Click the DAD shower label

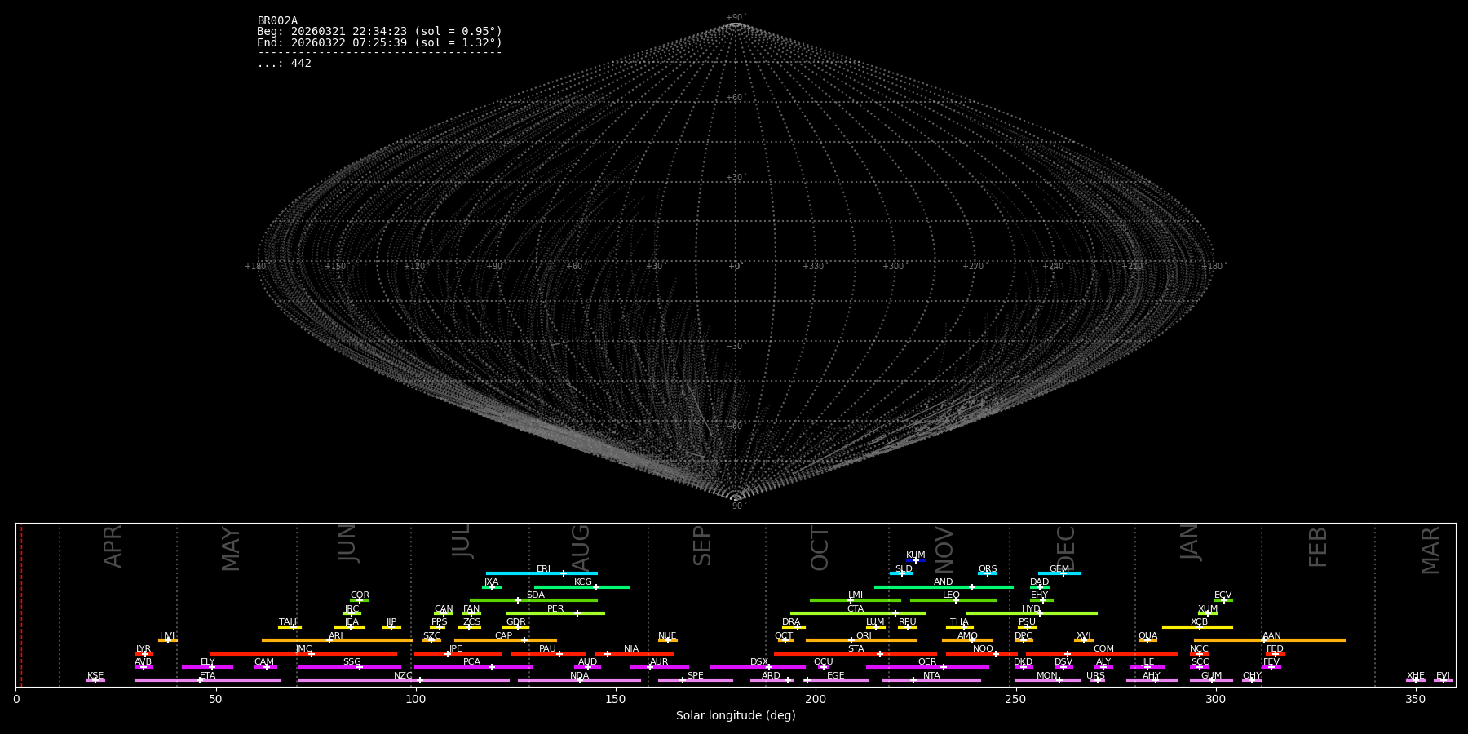coord(1039,582)
